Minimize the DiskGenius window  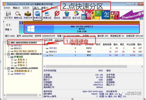[129, 4]
